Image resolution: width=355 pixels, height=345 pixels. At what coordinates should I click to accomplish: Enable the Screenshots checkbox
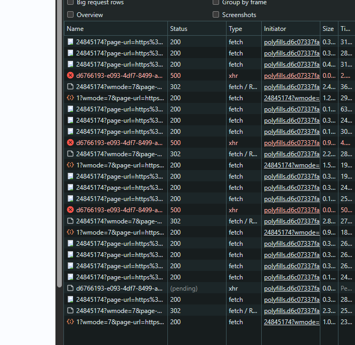click(x=216, y=14)
